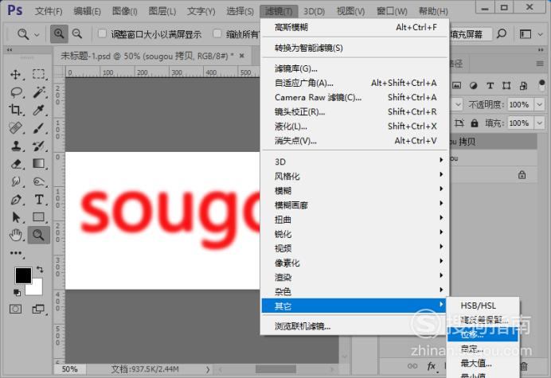Choose 浏览联机滤镜... menu item

[355, 326]
